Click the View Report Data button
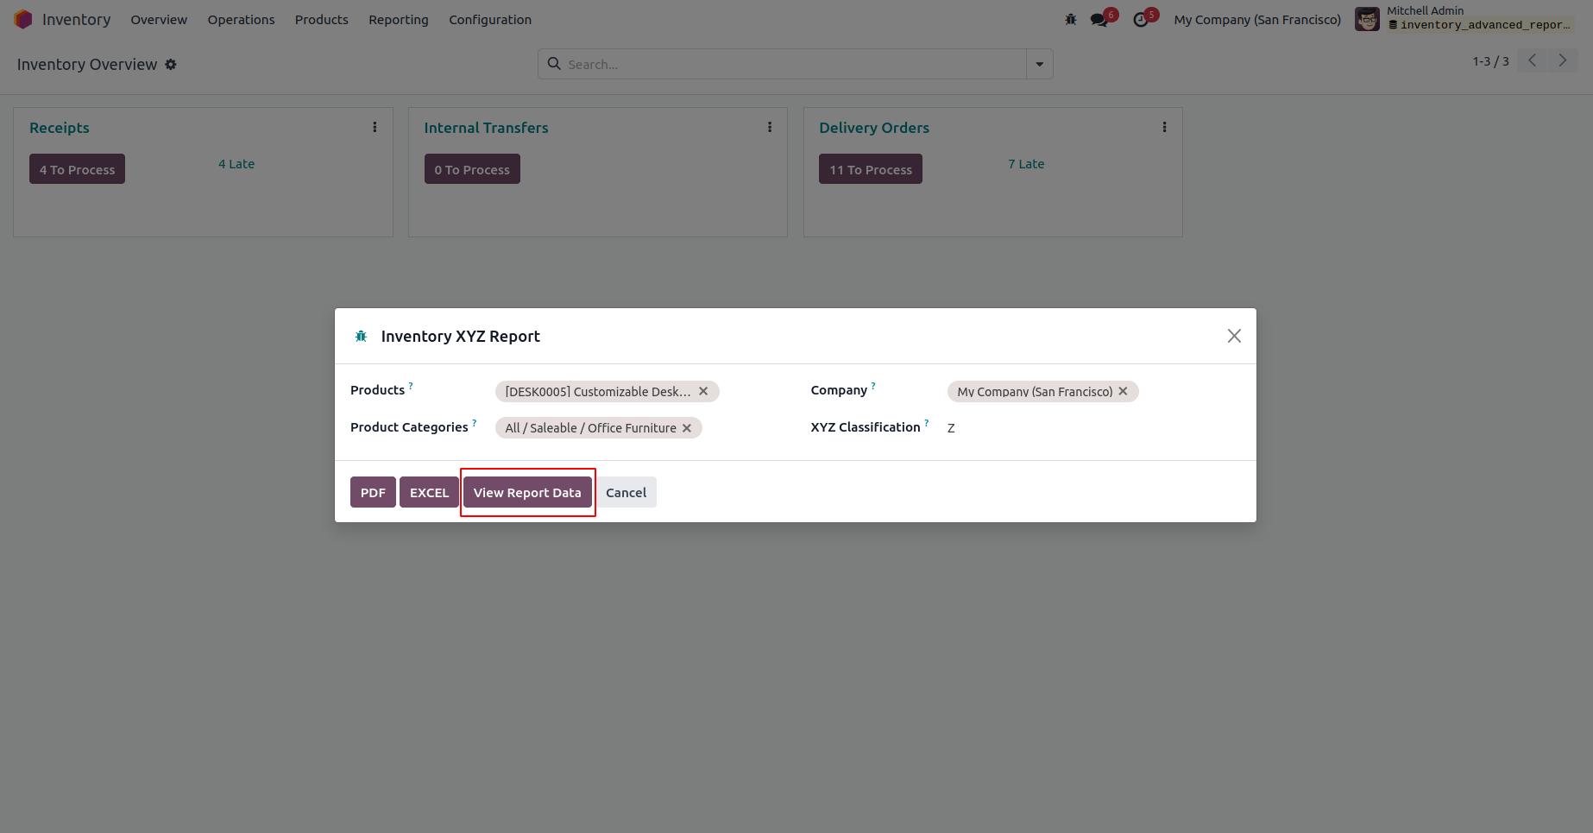1593x833 pixels. click(527, 493)
